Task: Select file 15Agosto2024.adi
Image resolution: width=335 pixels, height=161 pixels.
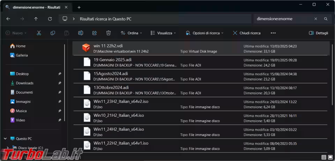Action: [x=200, y=76]
